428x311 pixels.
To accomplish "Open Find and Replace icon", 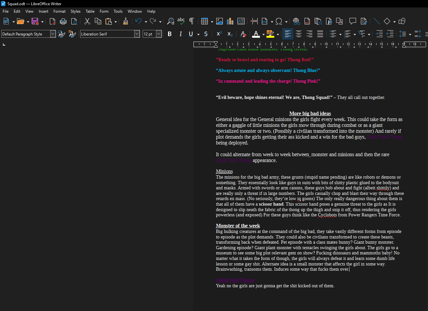I will tap(170, 21).
